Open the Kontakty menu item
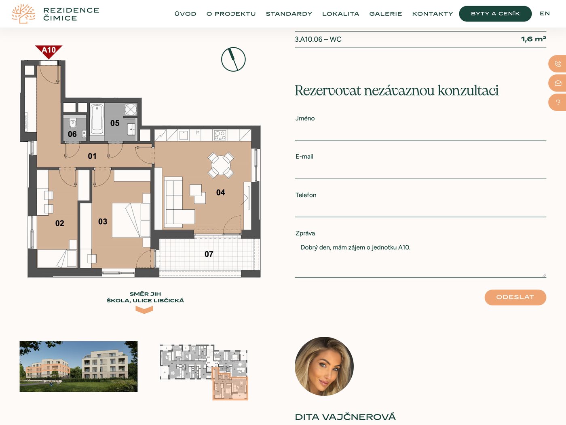 pos(433,14)
